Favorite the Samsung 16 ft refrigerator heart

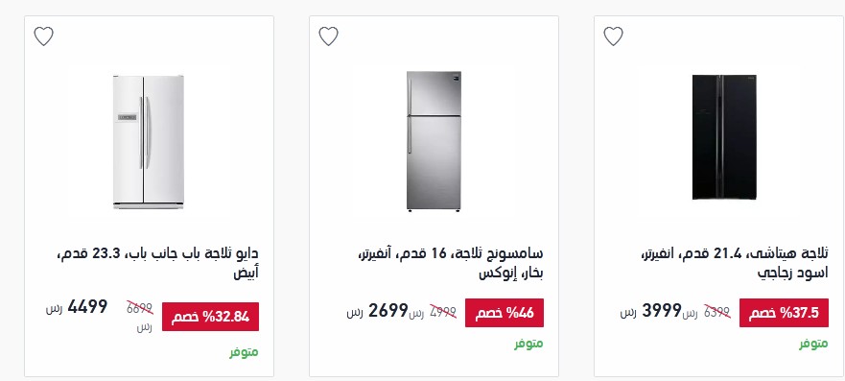328,36
